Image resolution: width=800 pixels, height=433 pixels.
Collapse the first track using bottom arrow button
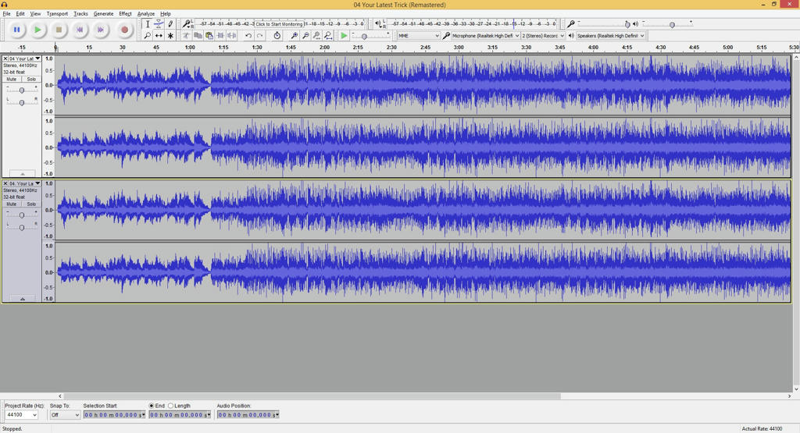click(22, 174)
